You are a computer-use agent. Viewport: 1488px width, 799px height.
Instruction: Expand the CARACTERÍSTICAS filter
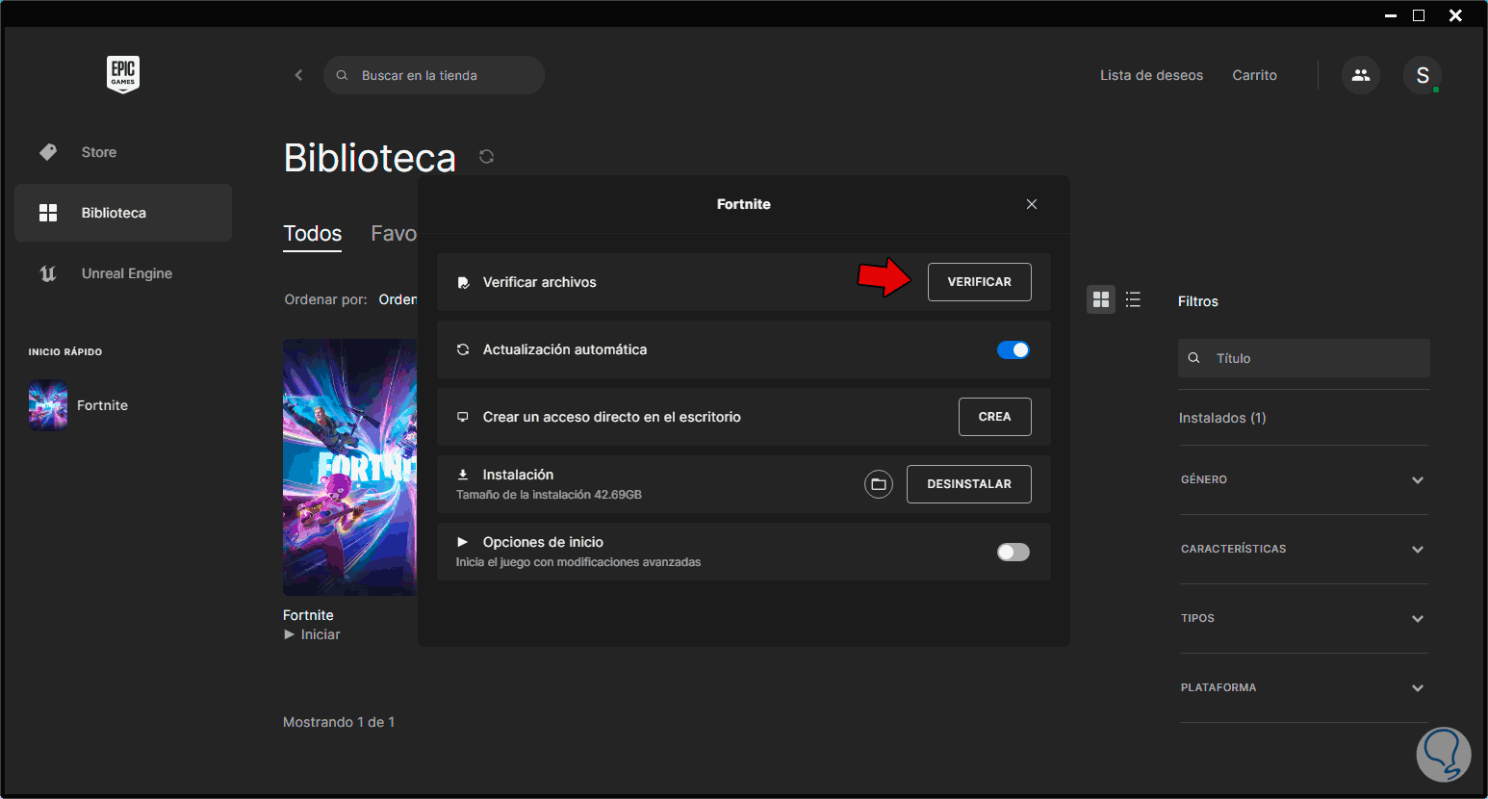1304,549
